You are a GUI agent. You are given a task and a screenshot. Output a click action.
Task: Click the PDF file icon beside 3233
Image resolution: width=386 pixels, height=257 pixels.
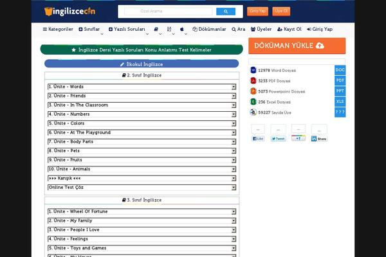(253, 81)
